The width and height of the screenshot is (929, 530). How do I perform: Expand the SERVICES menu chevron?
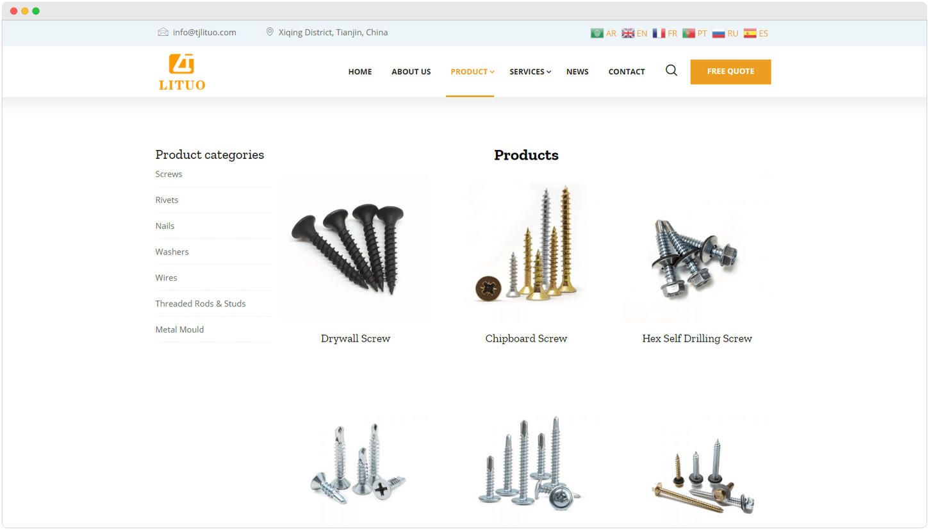549,72
